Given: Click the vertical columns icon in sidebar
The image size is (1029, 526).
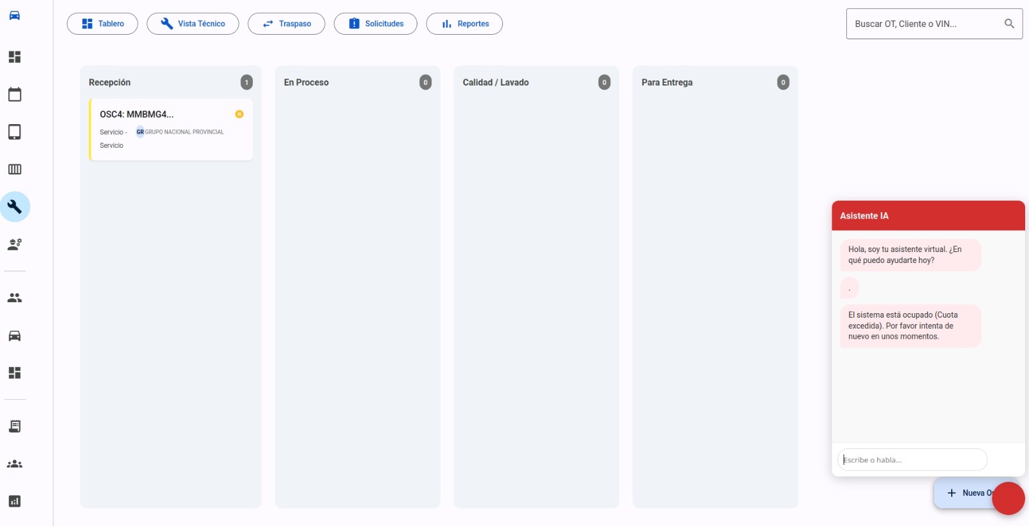Looking at the screenshot, I should 14,169.
